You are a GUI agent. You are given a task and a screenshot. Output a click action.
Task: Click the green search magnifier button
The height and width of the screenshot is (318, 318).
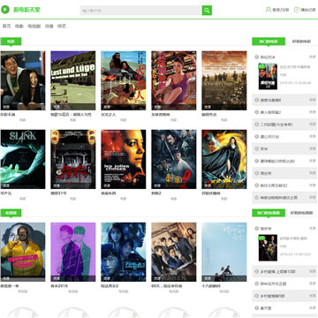pyautogui.click(x=207, y=11)
